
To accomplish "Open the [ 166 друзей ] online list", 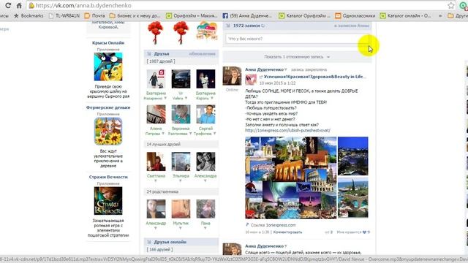I will 159,250.
